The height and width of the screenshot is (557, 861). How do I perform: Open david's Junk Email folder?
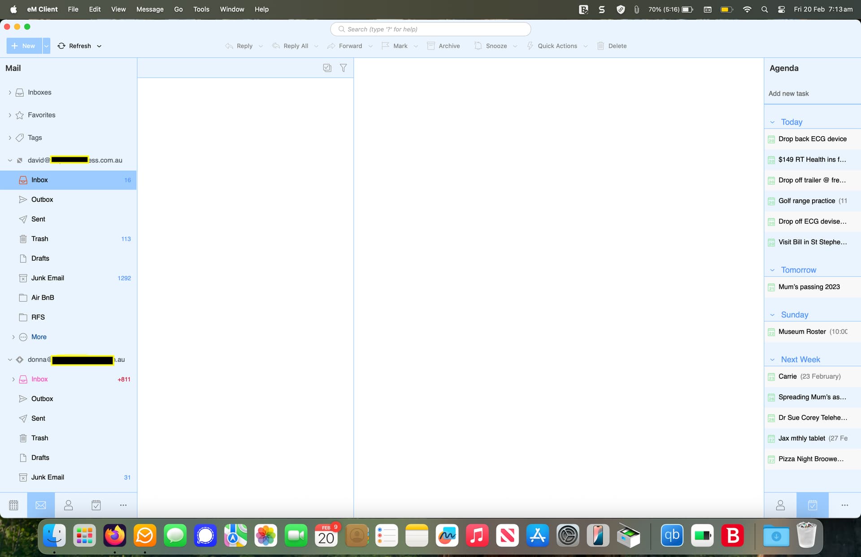tap(48, 278)
